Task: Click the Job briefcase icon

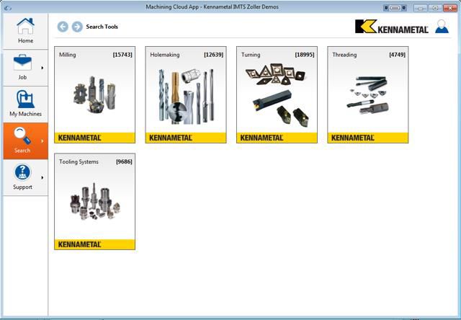Action: [x=24, y=63]
